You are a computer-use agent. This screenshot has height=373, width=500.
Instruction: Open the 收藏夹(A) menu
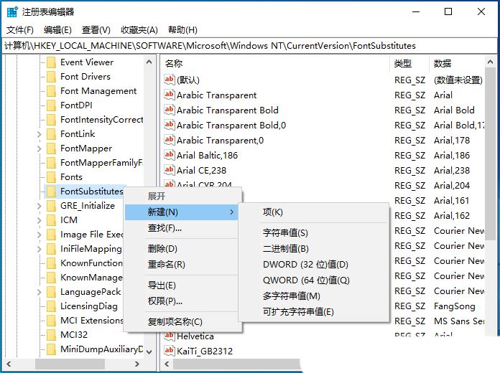tap(139, 30)
